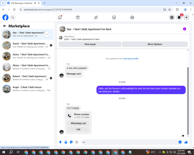Click the 'Is this still available?' message
The image size is (194, 155).
point(77,68)
